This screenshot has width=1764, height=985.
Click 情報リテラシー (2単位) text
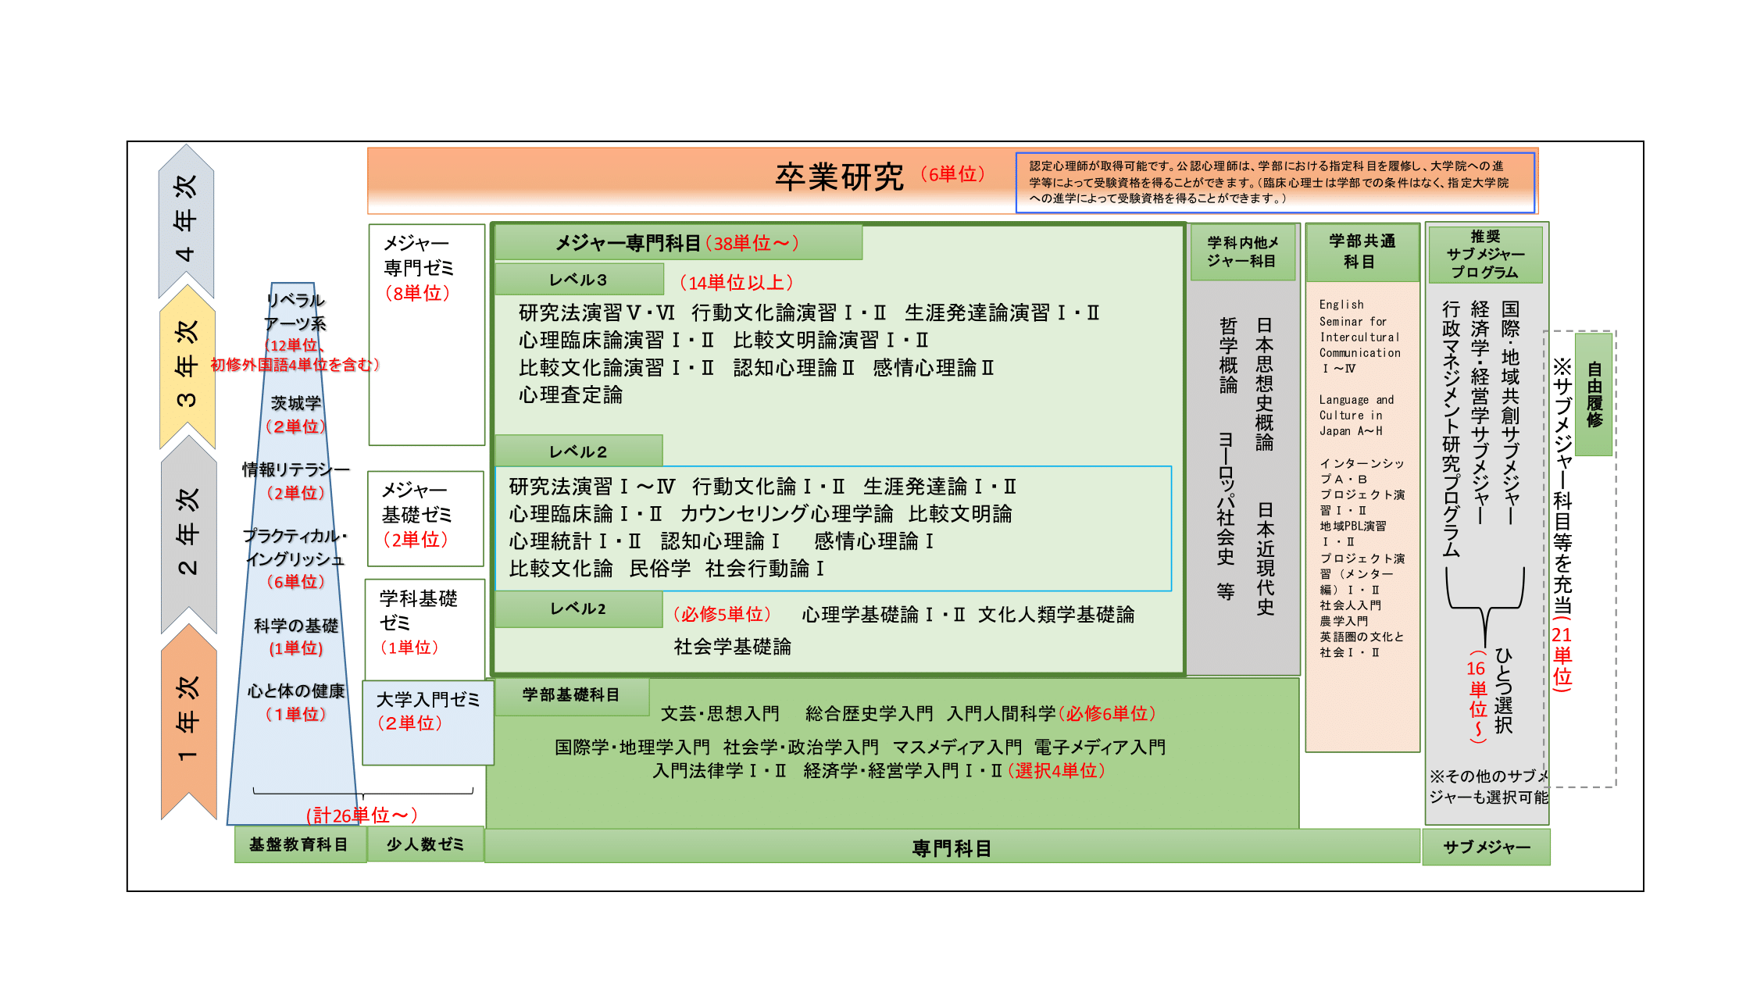click(296, 481)
